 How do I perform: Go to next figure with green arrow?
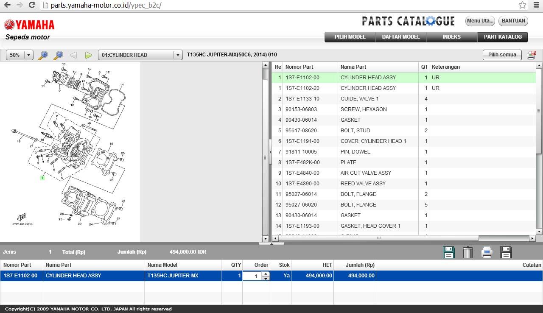pyautogui.click(x=88, y=55)
